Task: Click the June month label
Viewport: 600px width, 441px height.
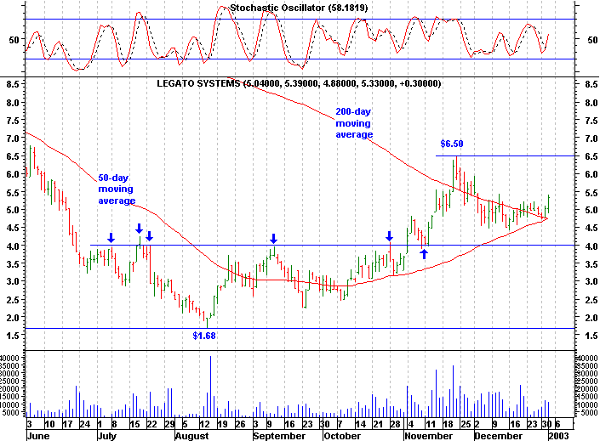Action: (x=38, y=436)
